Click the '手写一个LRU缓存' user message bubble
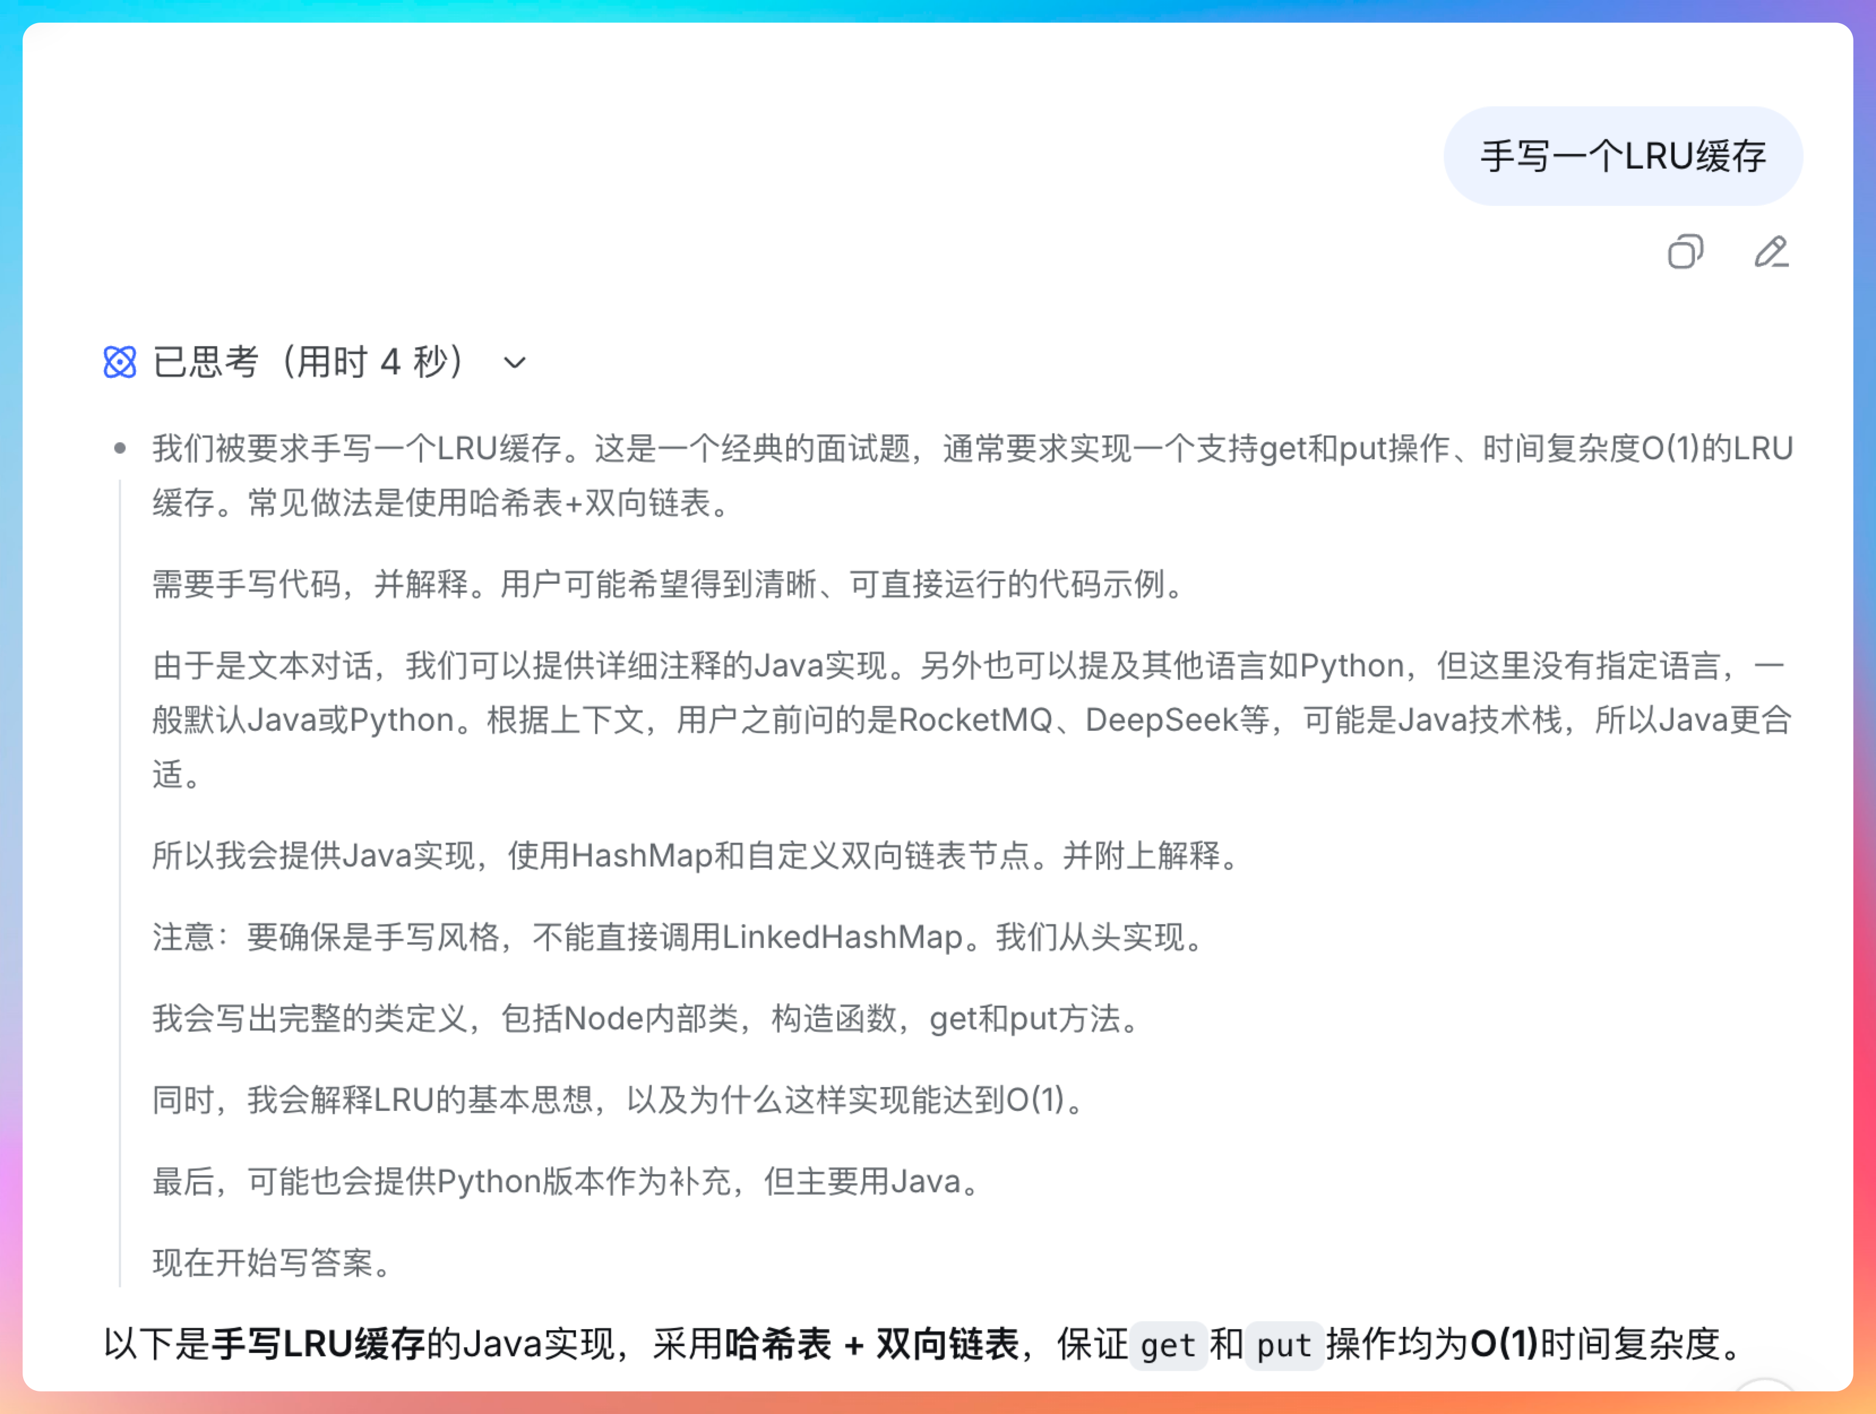 [x=1623, y=156]
